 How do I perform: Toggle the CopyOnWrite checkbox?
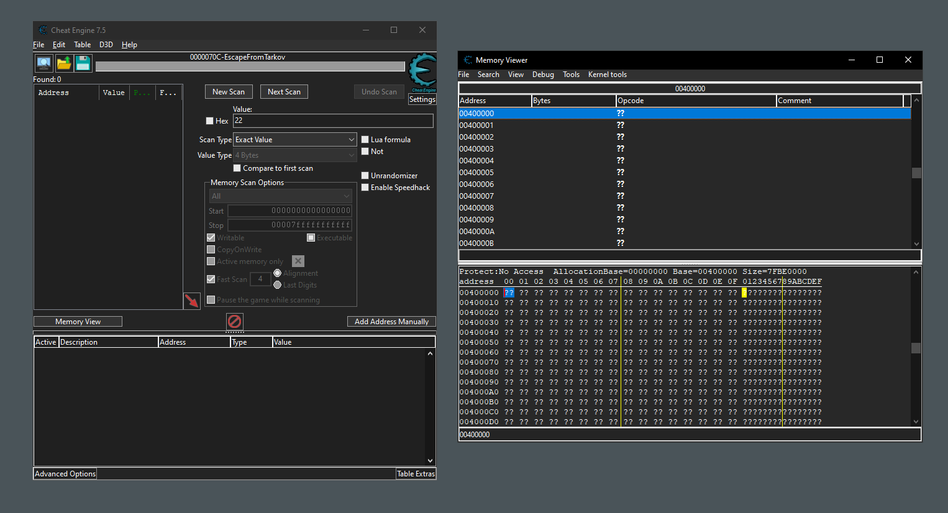211,250
